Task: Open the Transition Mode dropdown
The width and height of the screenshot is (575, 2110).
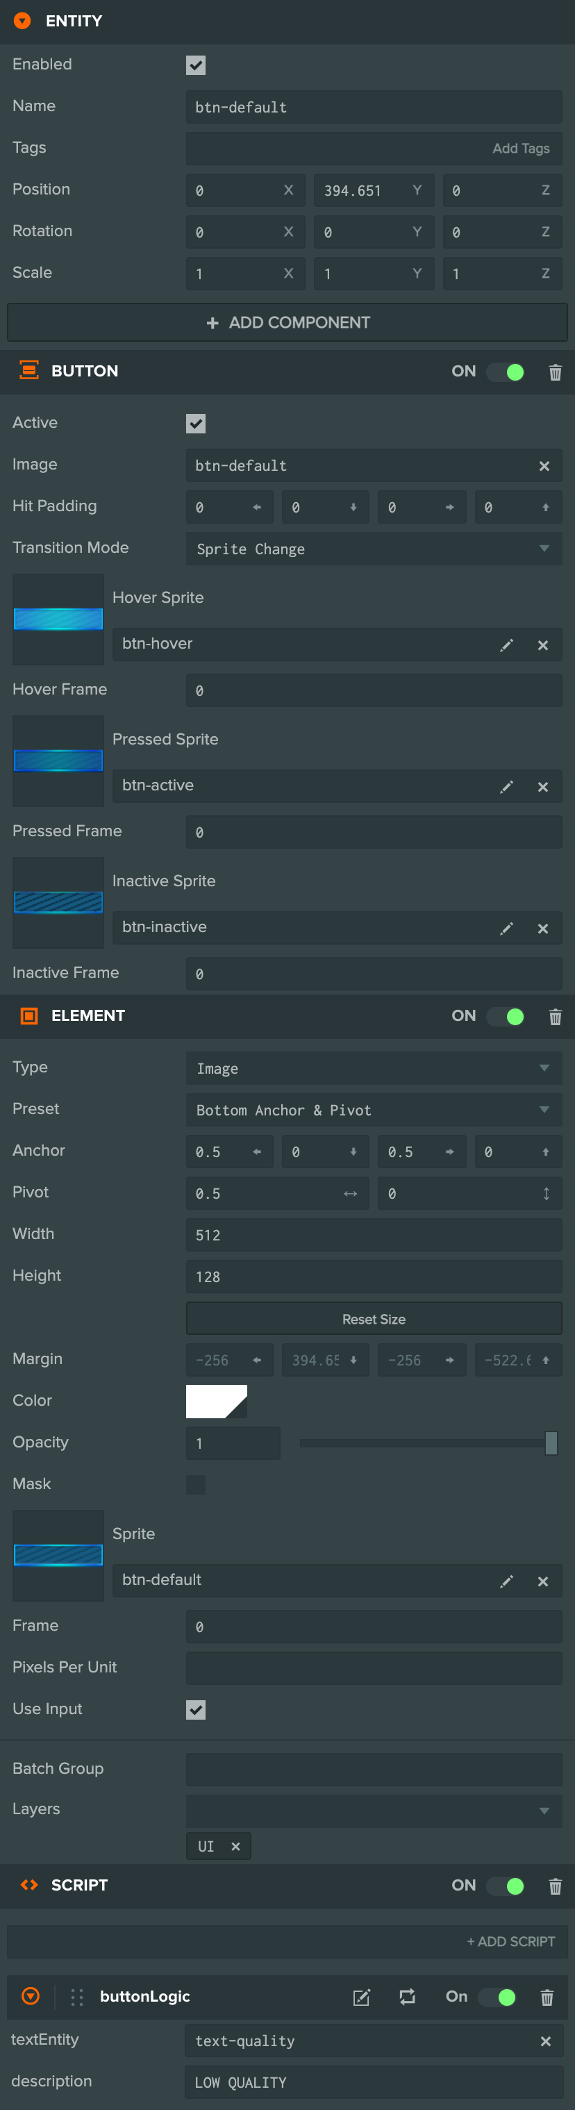Action: click(x=374, y=549)
